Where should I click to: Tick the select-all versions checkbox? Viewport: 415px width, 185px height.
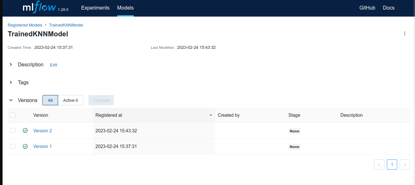point(13,115)
